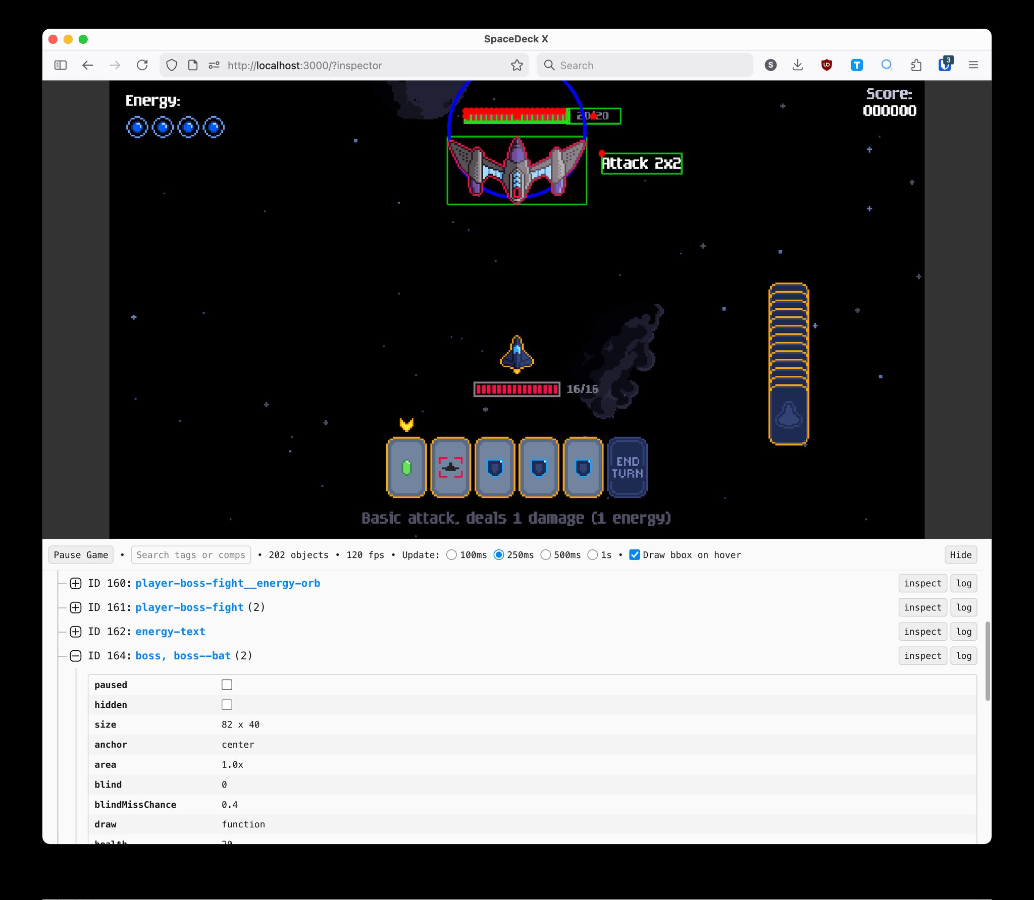Open the uBlock Origin shield extension
Image resolution: width=1034 pixels, height=900 pixels.
click(826, 65)
